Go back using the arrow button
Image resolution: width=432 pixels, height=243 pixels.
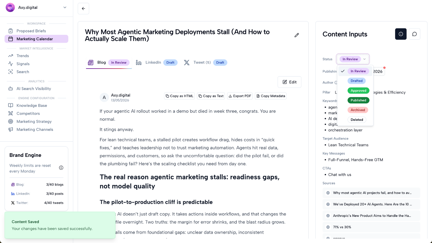point(83,9)
